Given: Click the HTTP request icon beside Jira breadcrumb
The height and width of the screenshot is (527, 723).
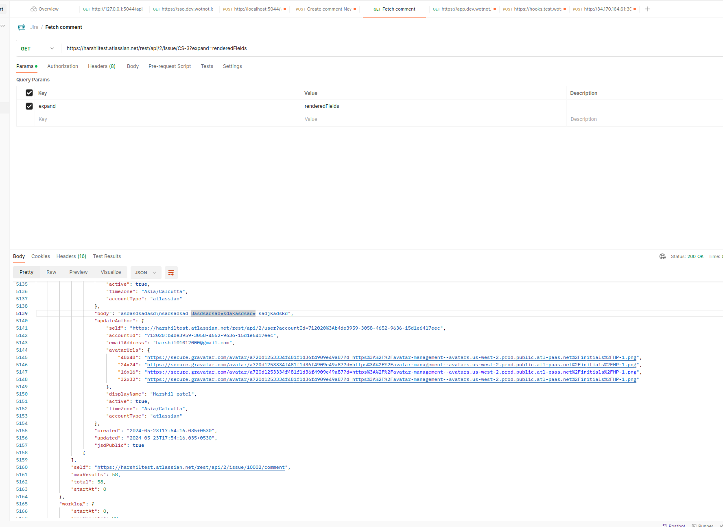Looking at the screenshot, I should click(x=22, y=27).
